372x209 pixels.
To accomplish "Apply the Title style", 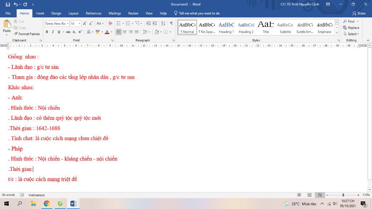I will pos(266,28).
